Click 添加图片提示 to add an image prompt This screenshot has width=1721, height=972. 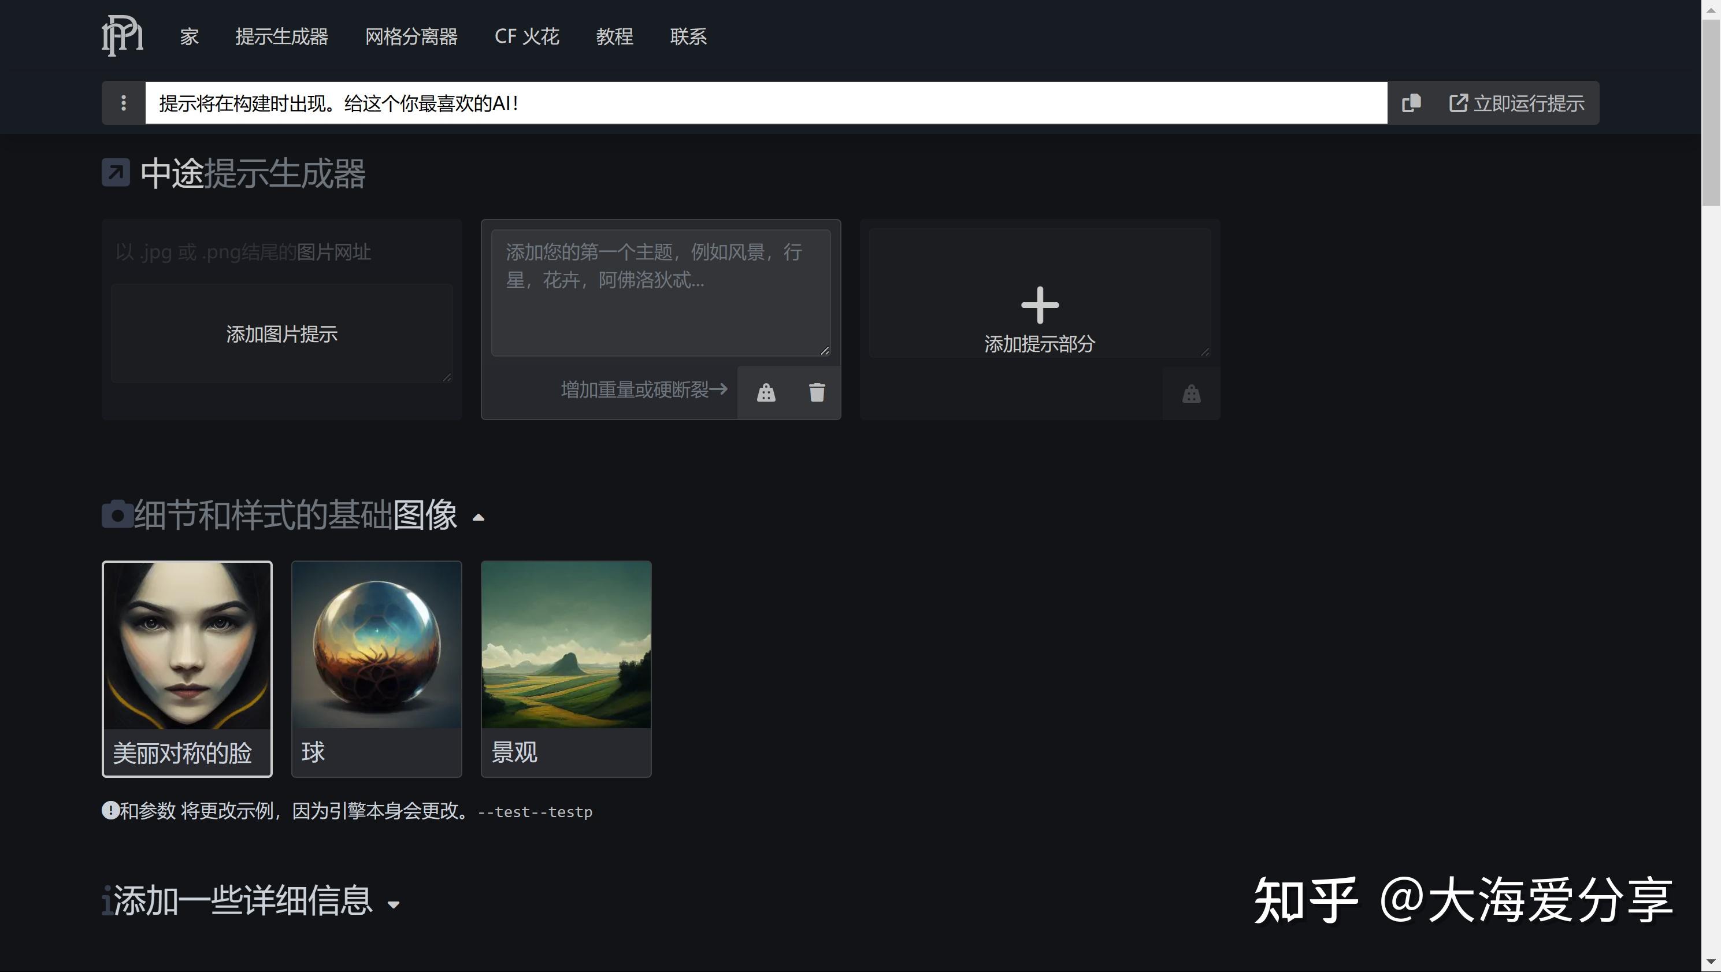point(281,333)
